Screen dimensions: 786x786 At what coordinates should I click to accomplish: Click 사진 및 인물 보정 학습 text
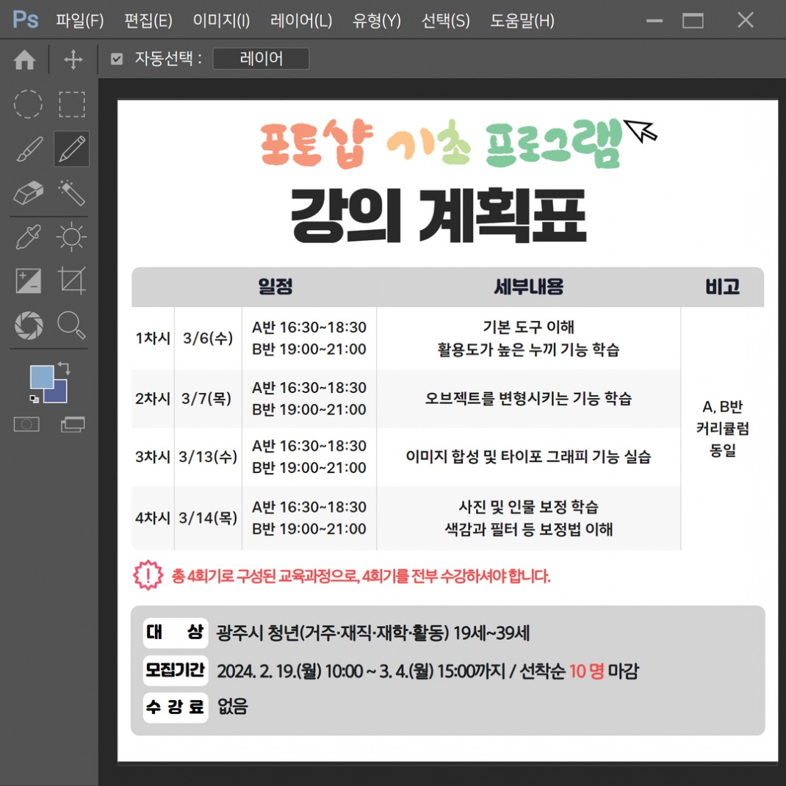point(528,507)
